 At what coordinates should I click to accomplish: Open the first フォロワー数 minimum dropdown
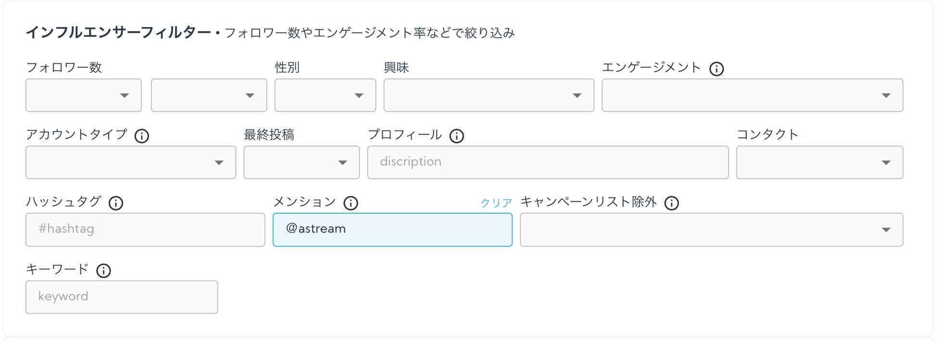coord(84,96)
